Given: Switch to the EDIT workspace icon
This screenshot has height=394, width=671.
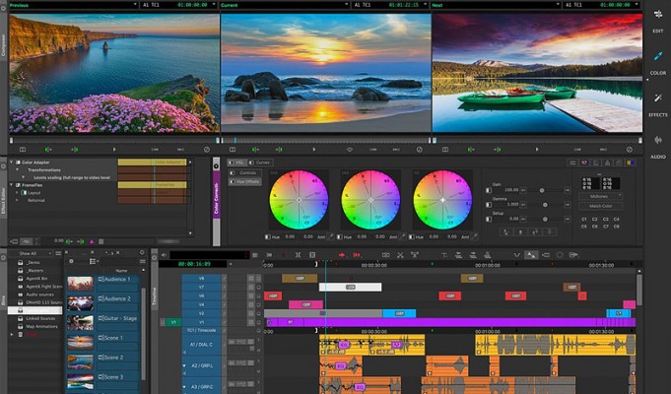Looking at the screenshot, I should (x=658, y=15).
